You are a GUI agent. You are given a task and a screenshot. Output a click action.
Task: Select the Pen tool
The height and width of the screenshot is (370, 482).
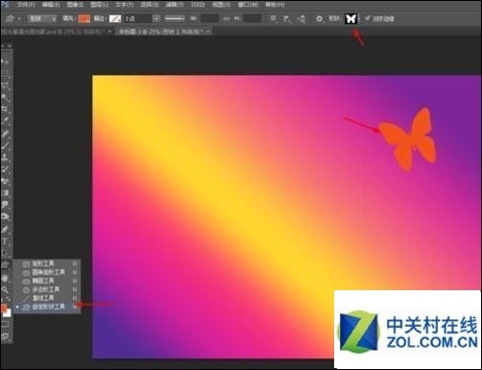pos(5,229)
